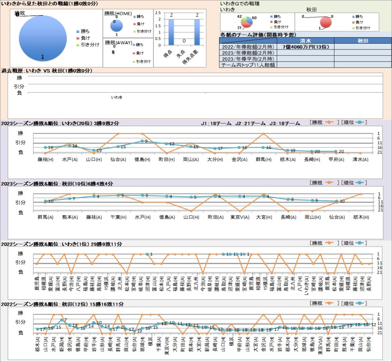Select the 2023/年俸平均(2月時) row label
392x362 pixels.
point(248,59)
